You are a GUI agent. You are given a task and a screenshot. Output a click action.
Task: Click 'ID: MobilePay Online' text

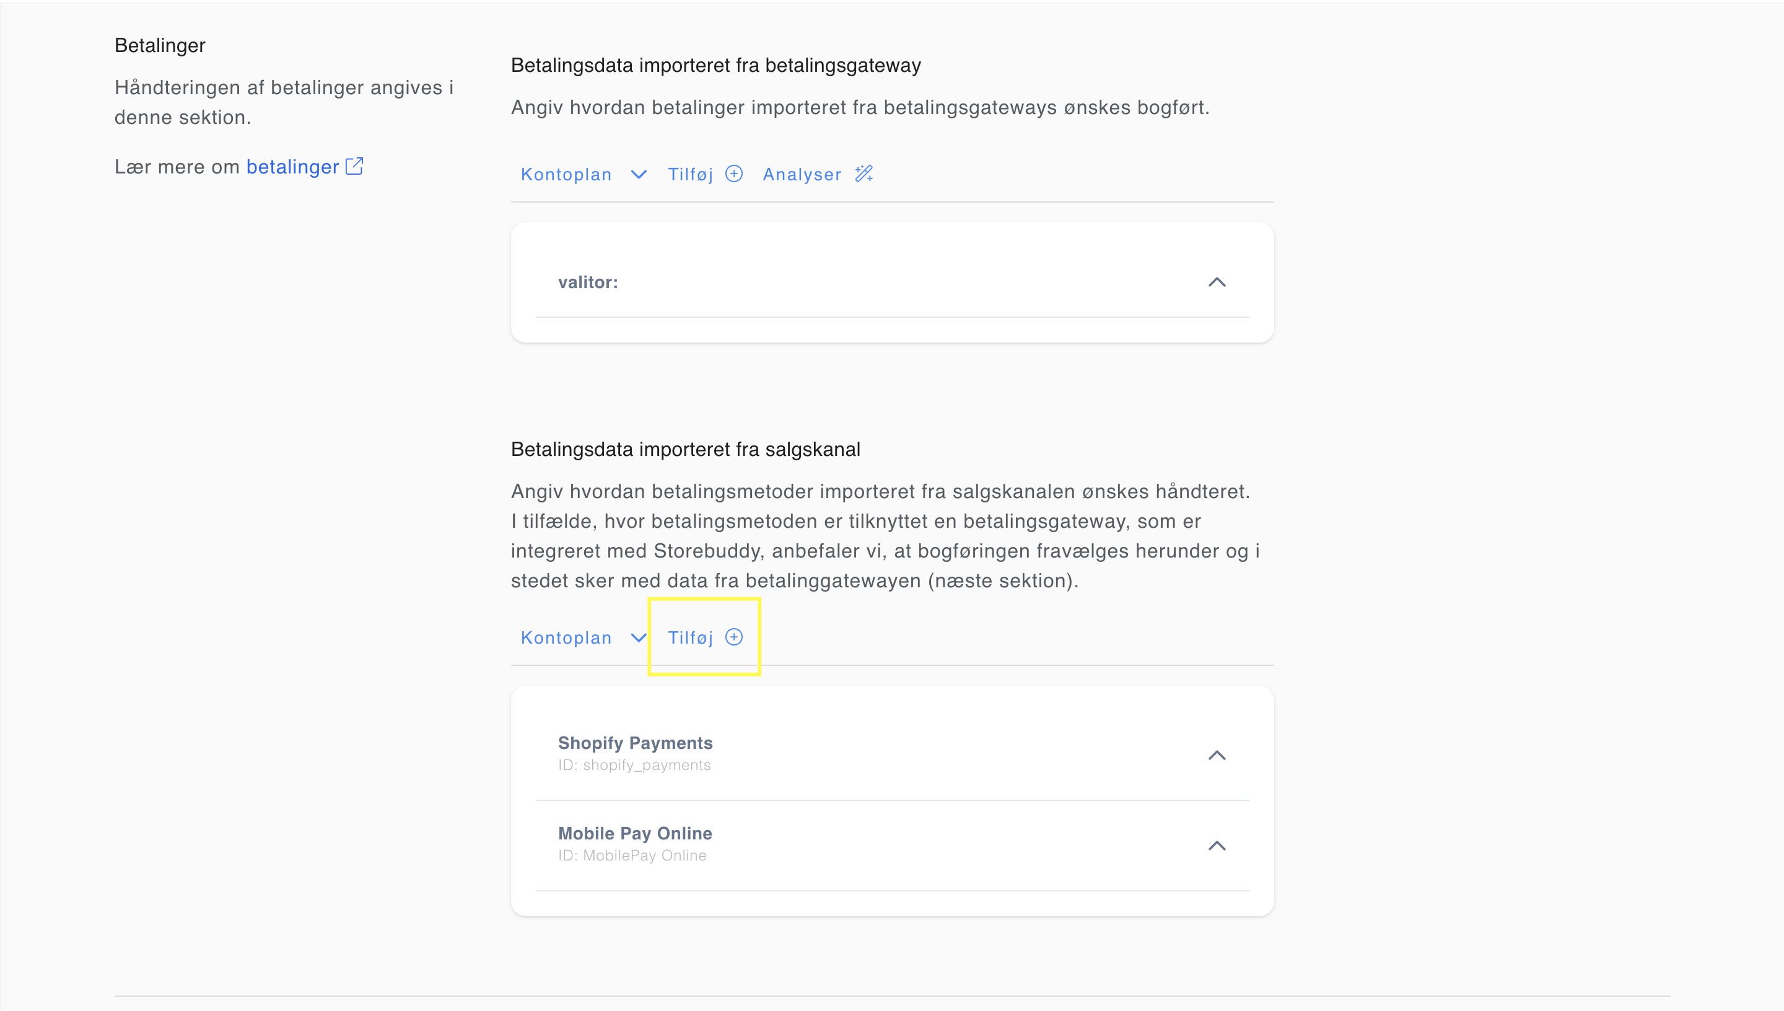632,855
